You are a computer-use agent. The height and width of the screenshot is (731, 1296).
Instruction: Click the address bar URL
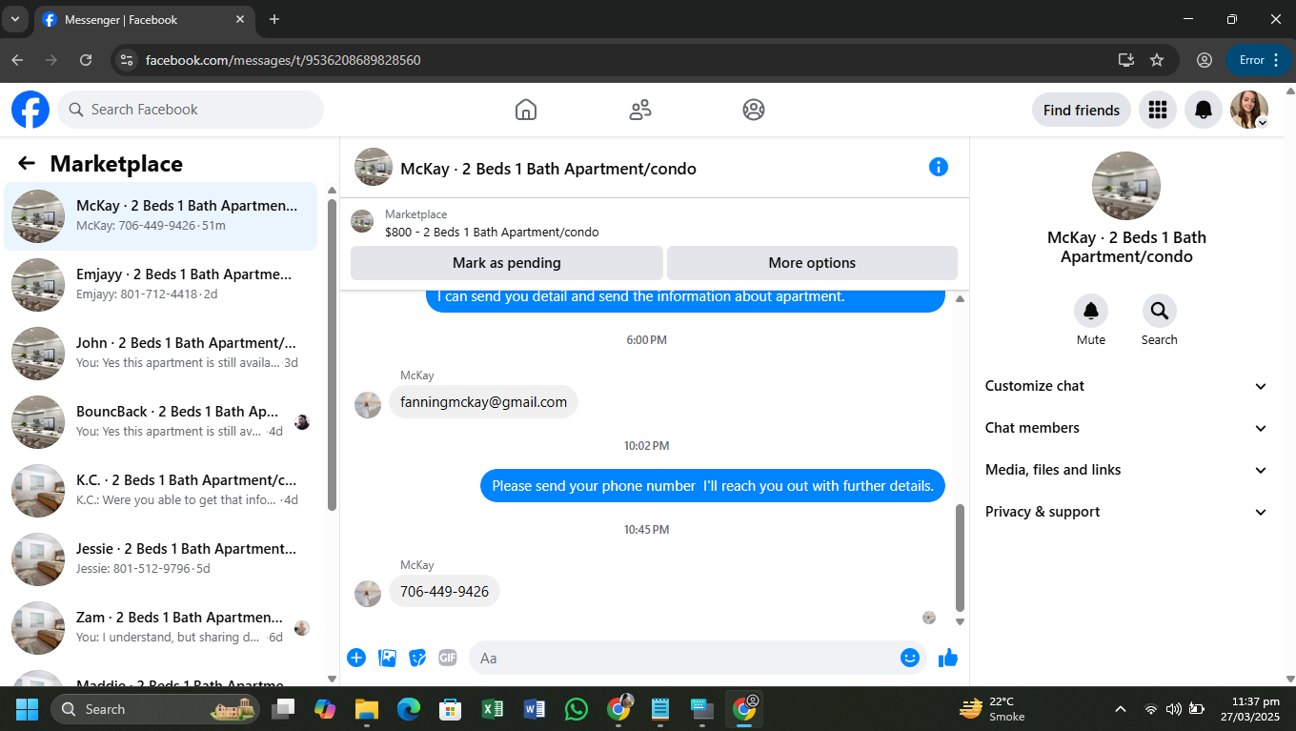click(283, 60)
